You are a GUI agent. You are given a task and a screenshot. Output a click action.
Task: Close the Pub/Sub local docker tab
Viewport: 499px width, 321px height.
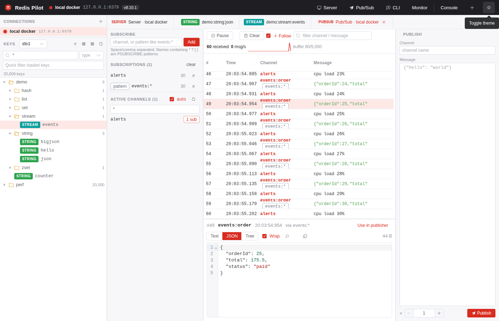click(384, 22)
